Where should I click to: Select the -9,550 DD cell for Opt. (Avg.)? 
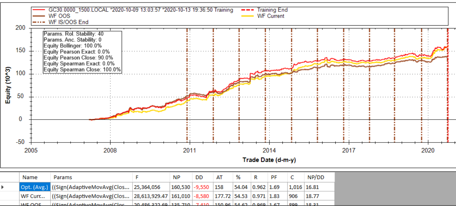203,187
